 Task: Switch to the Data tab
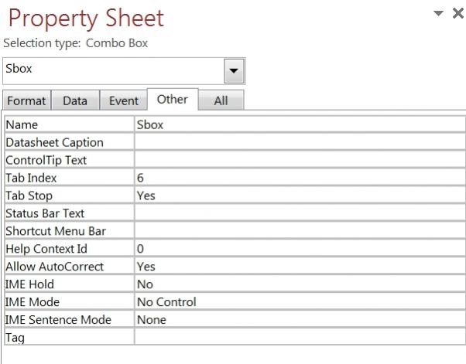(x=75, y=100)
